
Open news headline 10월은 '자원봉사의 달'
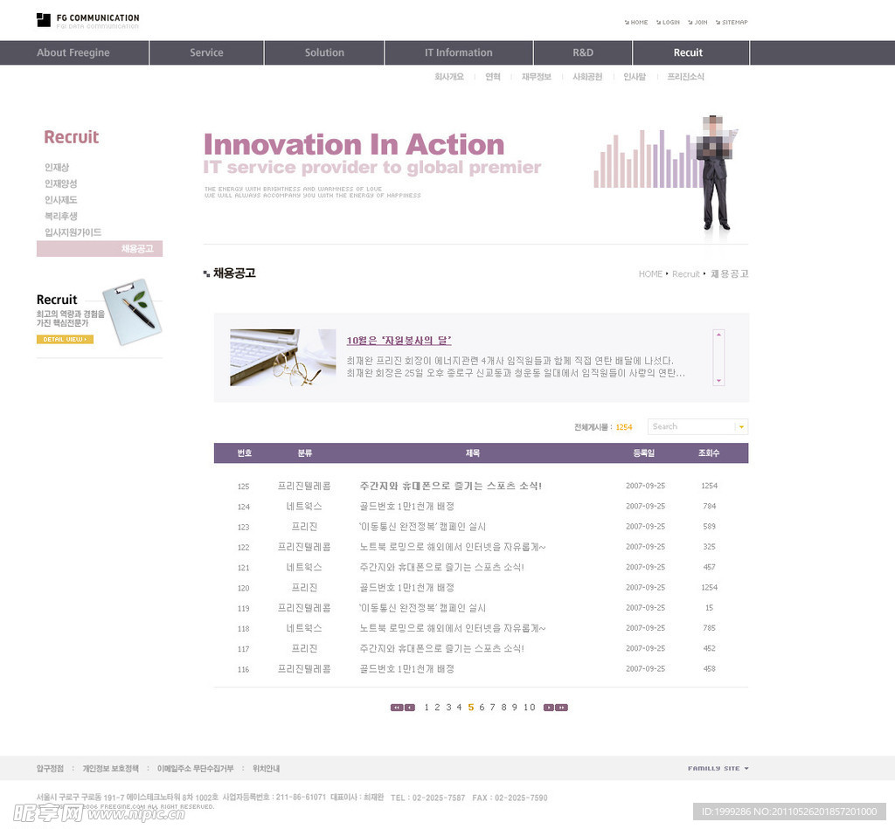pos(399,341)
